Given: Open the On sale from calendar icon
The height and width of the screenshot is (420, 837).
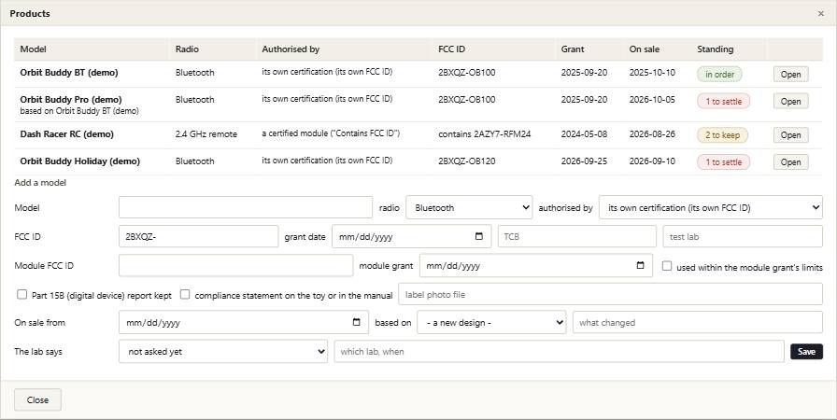Looking at the screenshot, I should [x=357, y=322].
